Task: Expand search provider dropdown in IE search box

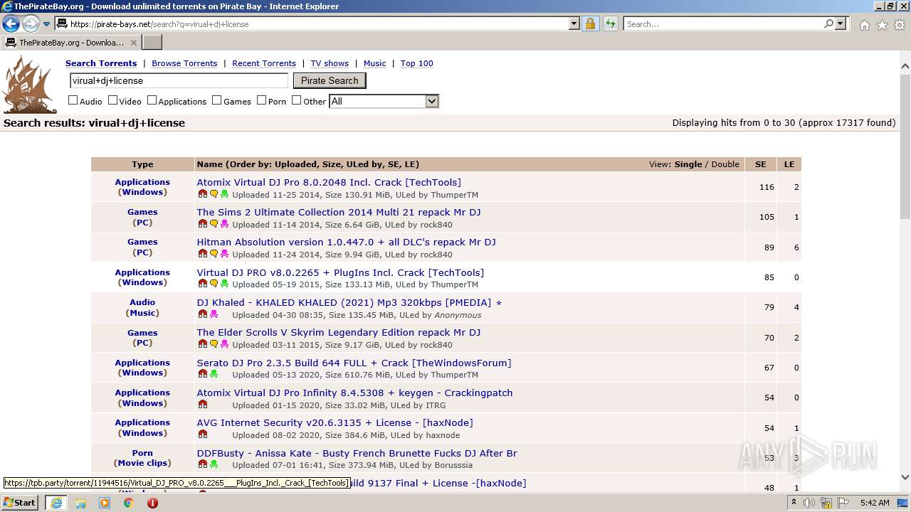Action: coord(841,24)
